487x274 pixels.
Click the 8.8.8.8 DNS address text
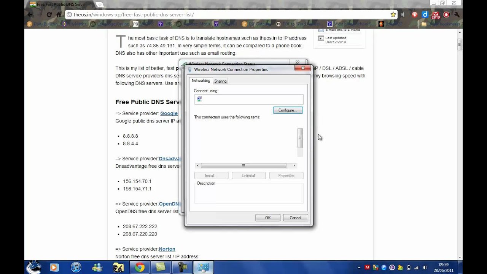131,136
